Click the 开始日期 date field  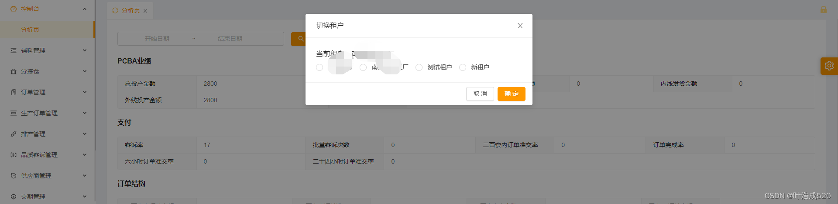pyautogui.click(x=157, y=39)
